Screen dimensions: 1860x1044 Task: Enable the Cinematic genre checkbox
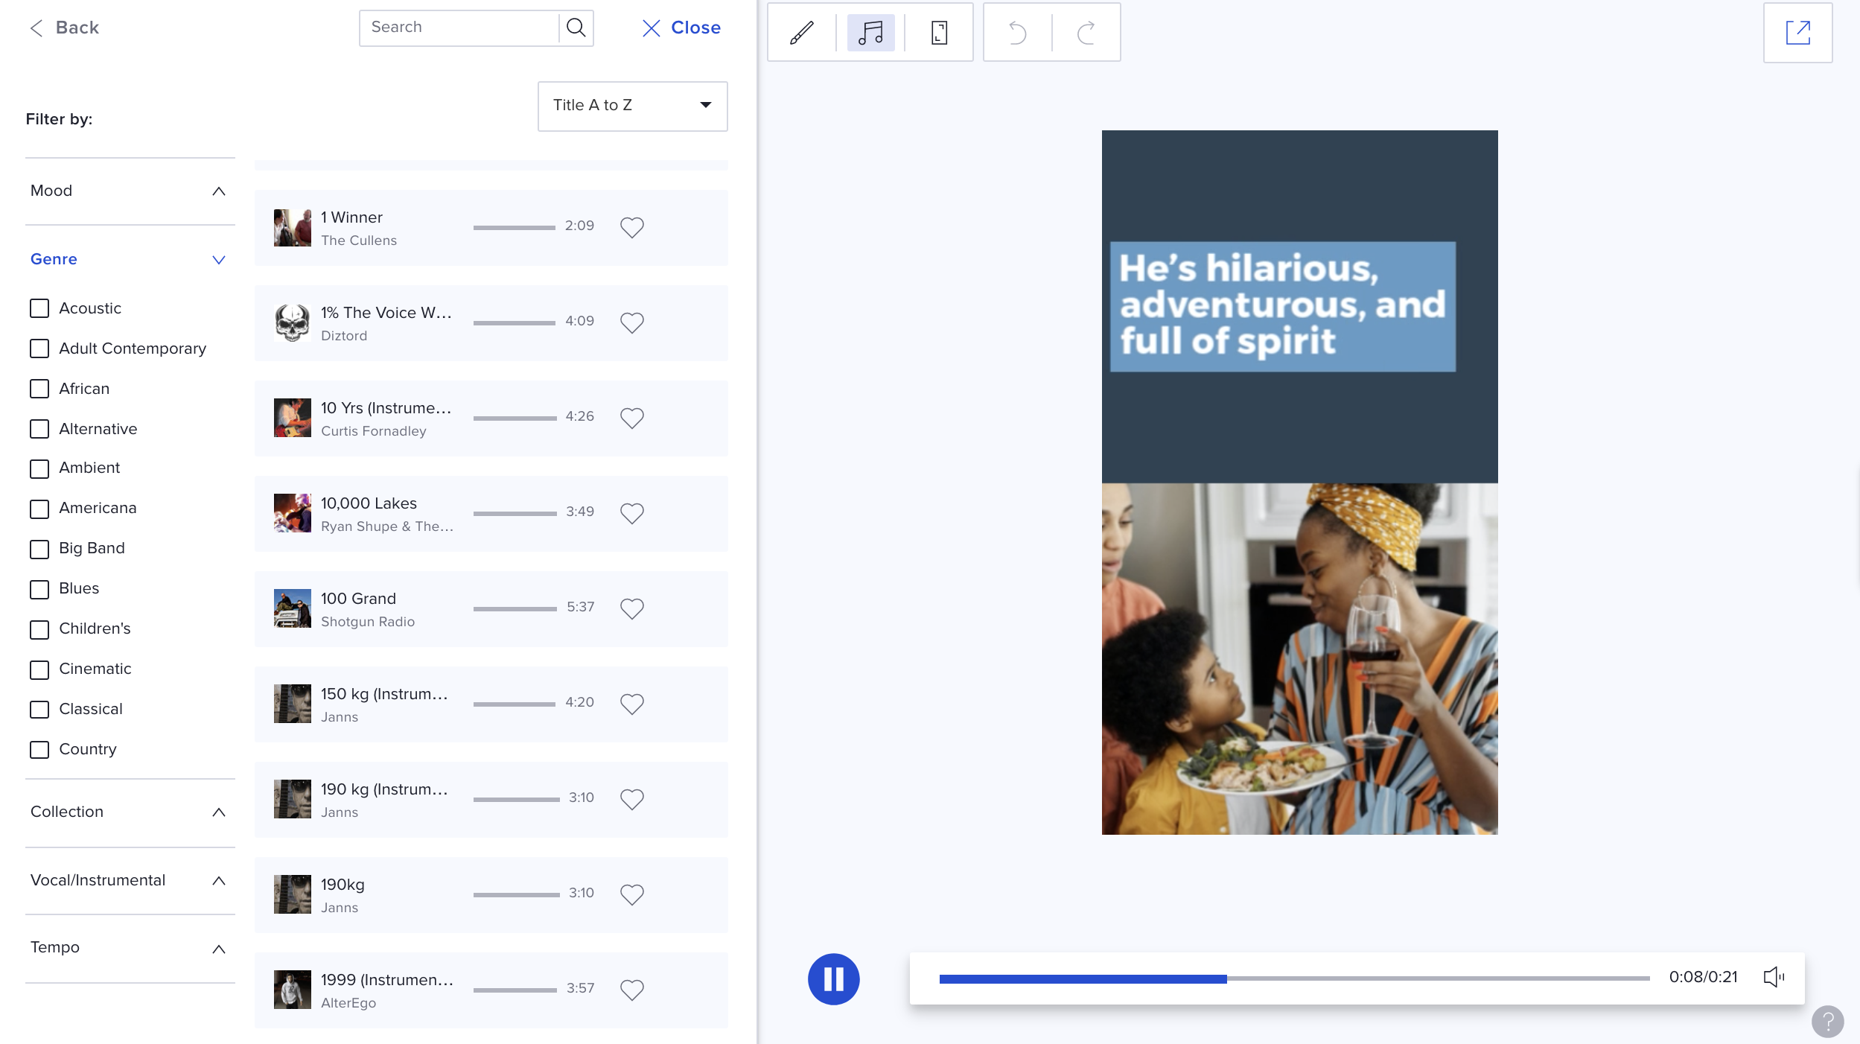tap(39, 669)
